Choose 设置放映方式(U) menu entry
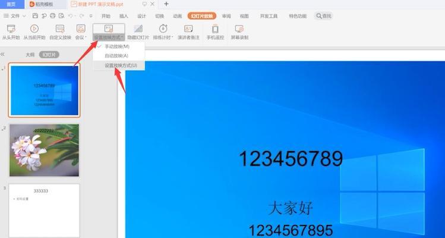 click(119, 65)
